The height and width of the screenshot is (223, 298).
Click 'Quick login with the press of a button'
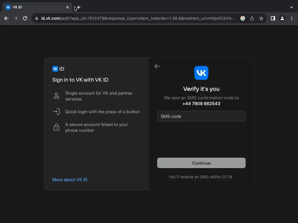pyautogui.click(x=102, y=112)
